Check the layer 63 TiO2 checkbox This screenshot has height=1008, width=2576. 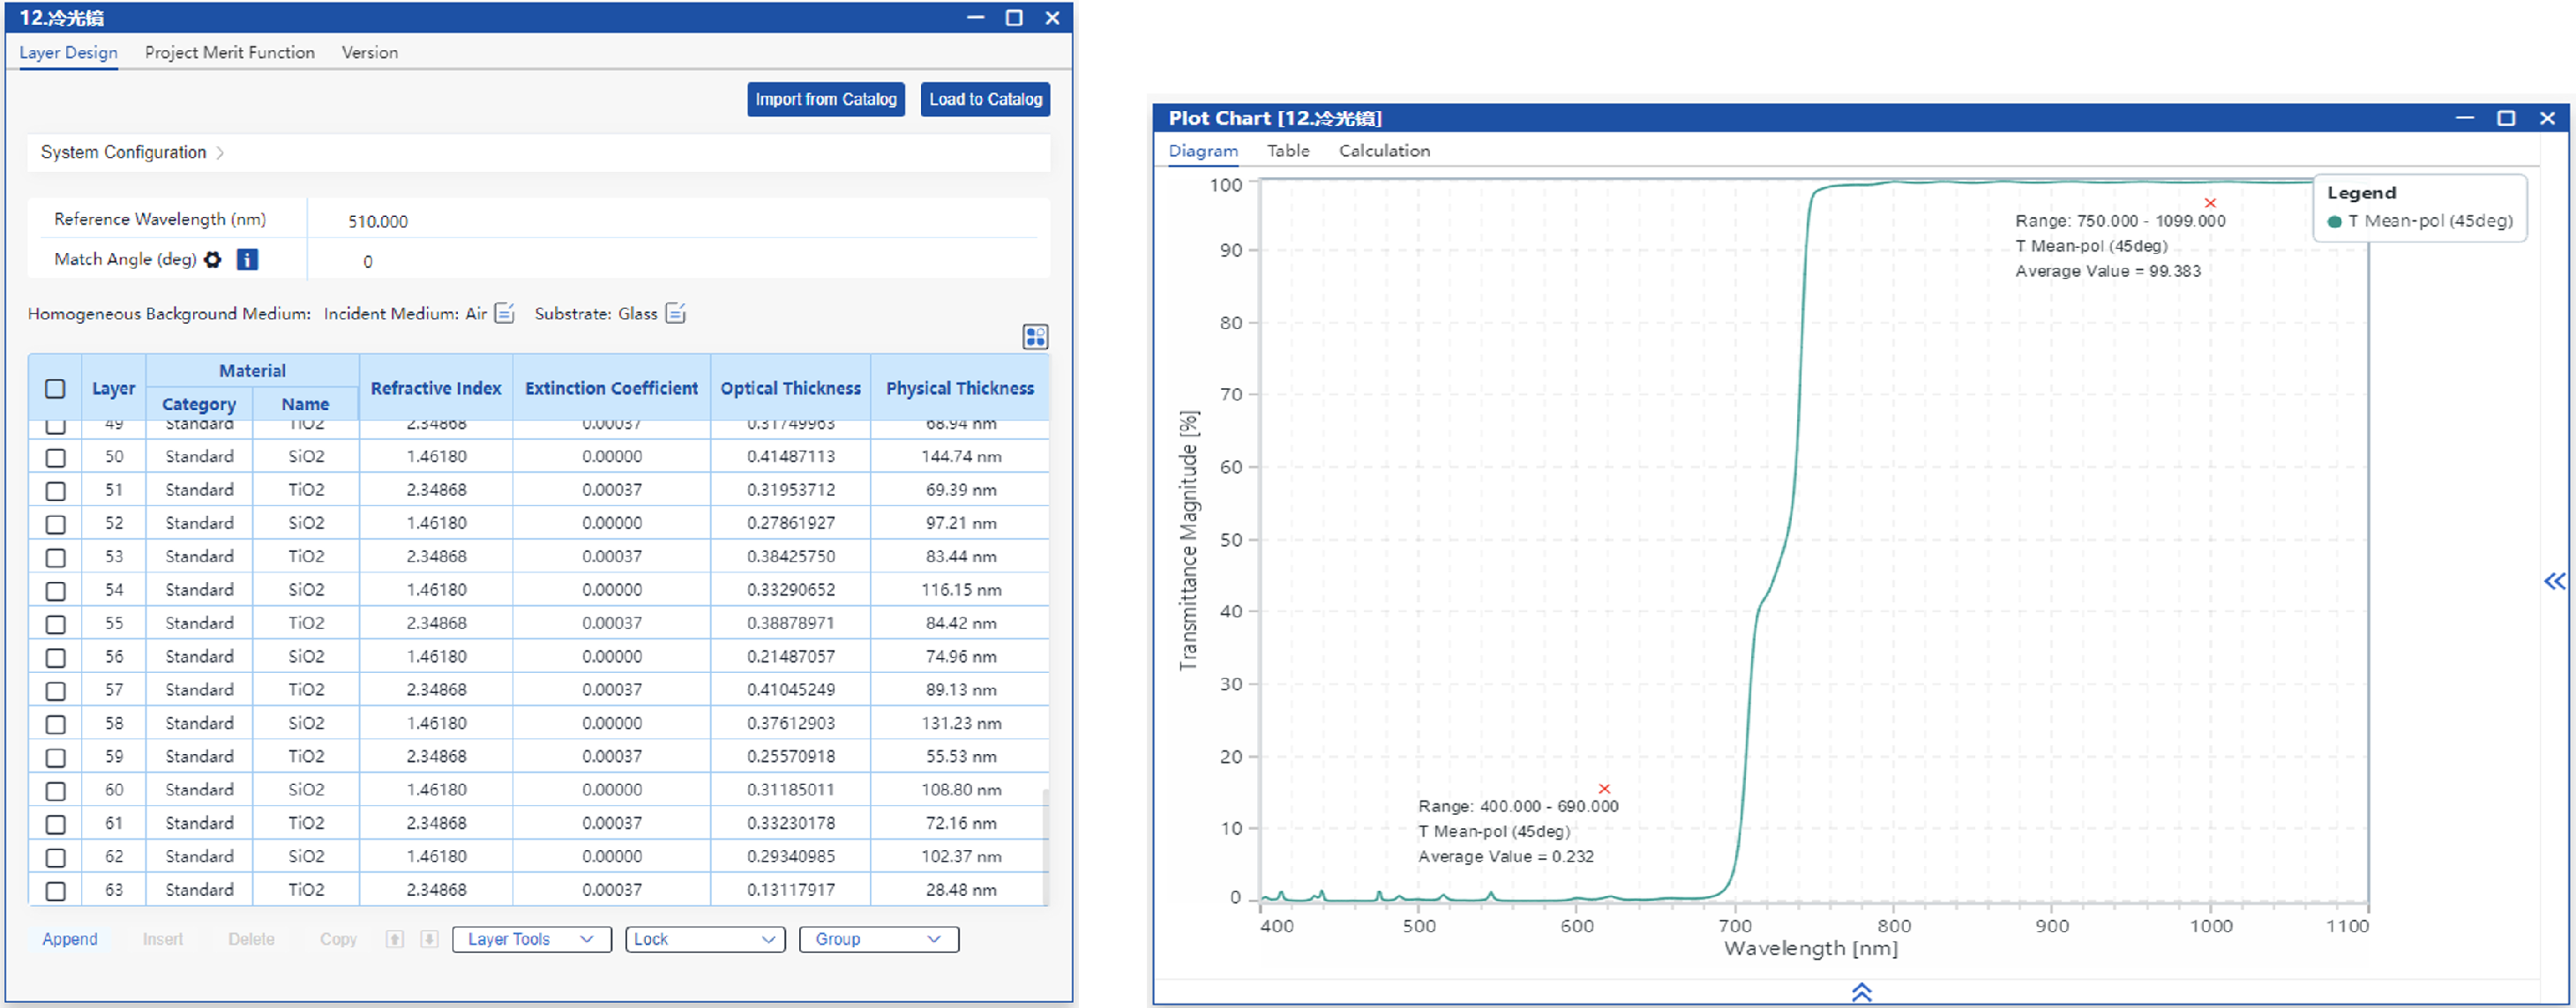(55, 890)
